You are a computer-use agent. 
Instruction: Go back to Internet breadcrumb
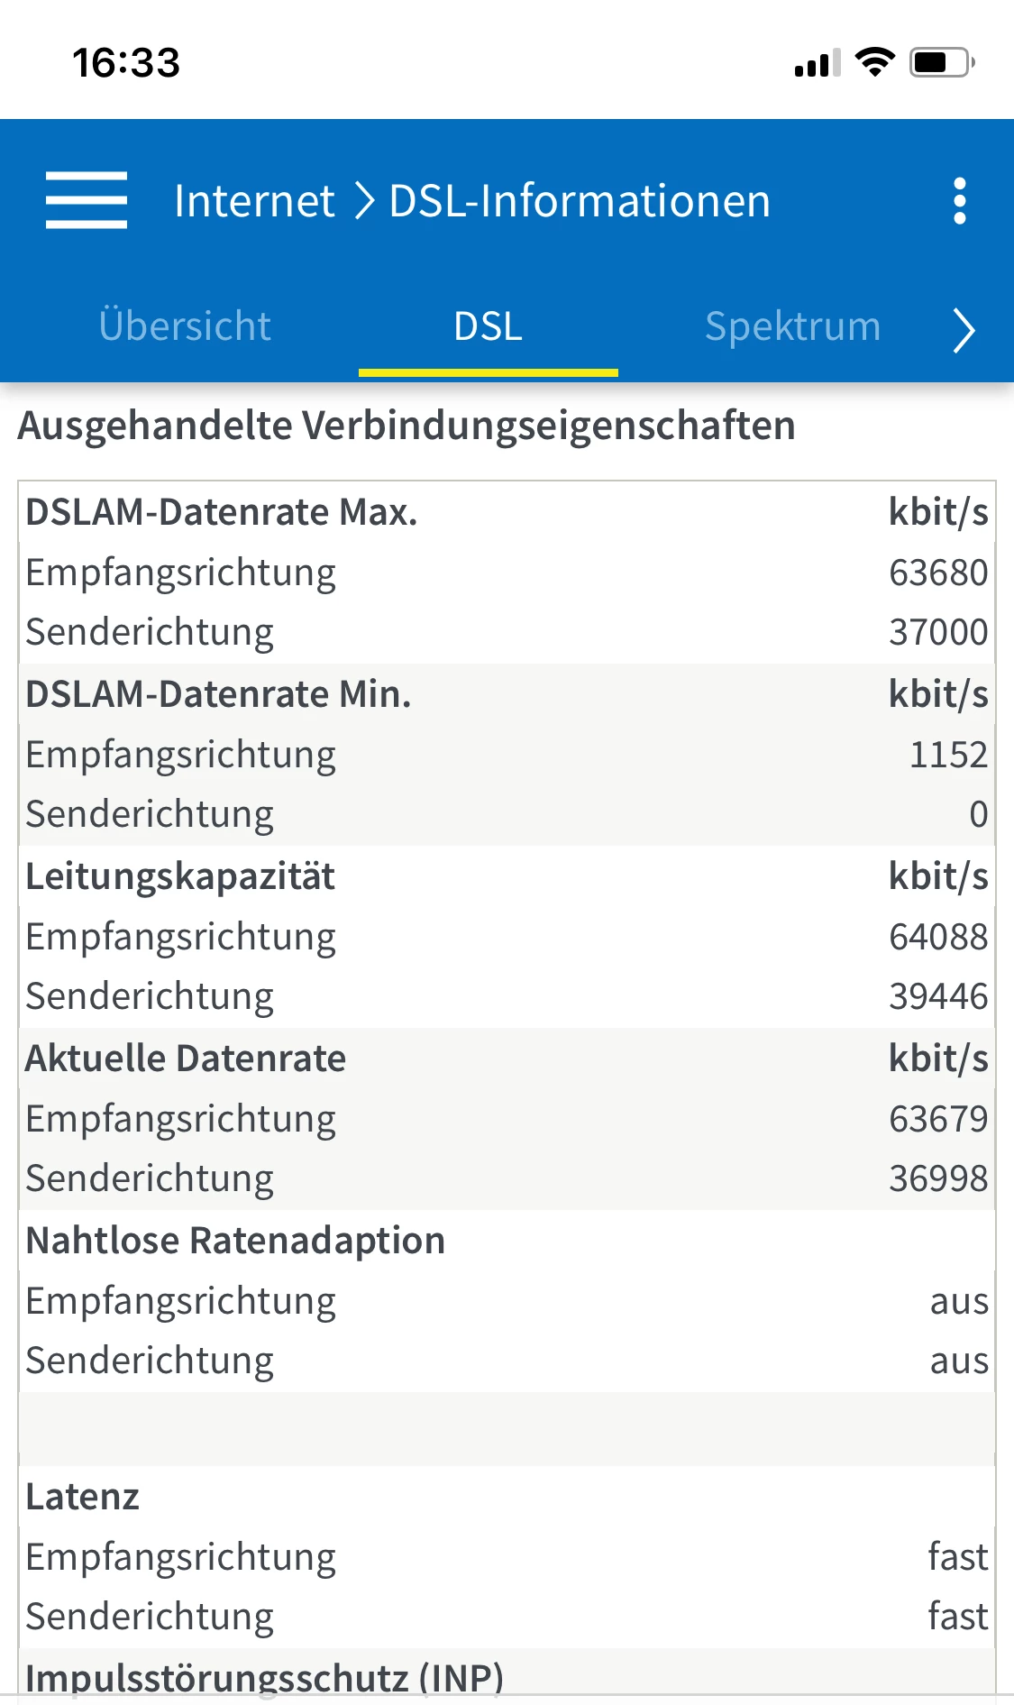pyautogui.click(x=254, y=200)
